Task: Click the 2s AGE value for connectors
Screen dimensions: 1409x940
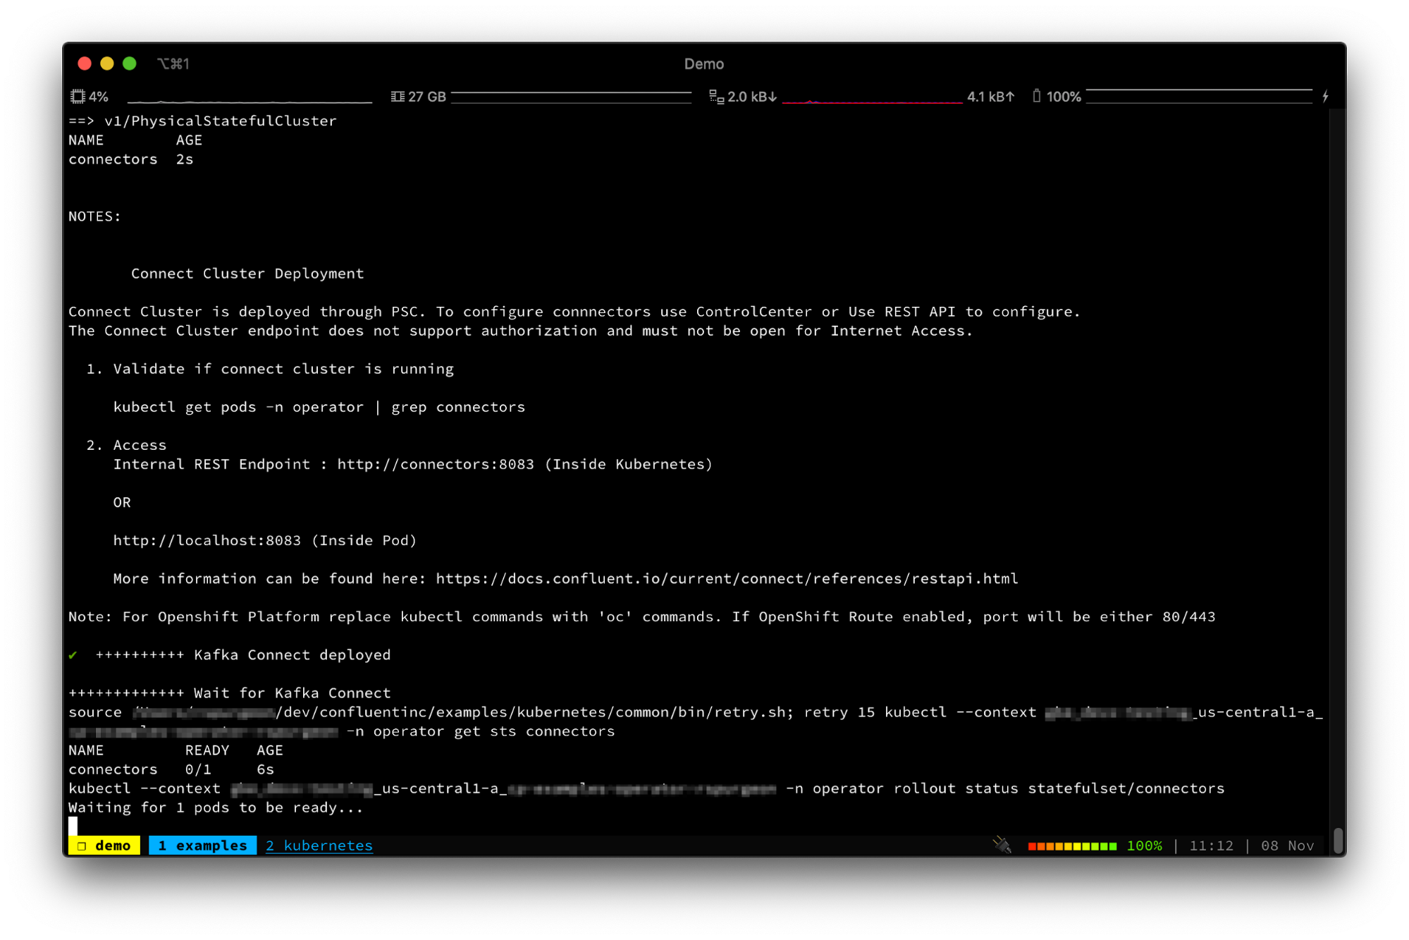Action: pos(185,159)
